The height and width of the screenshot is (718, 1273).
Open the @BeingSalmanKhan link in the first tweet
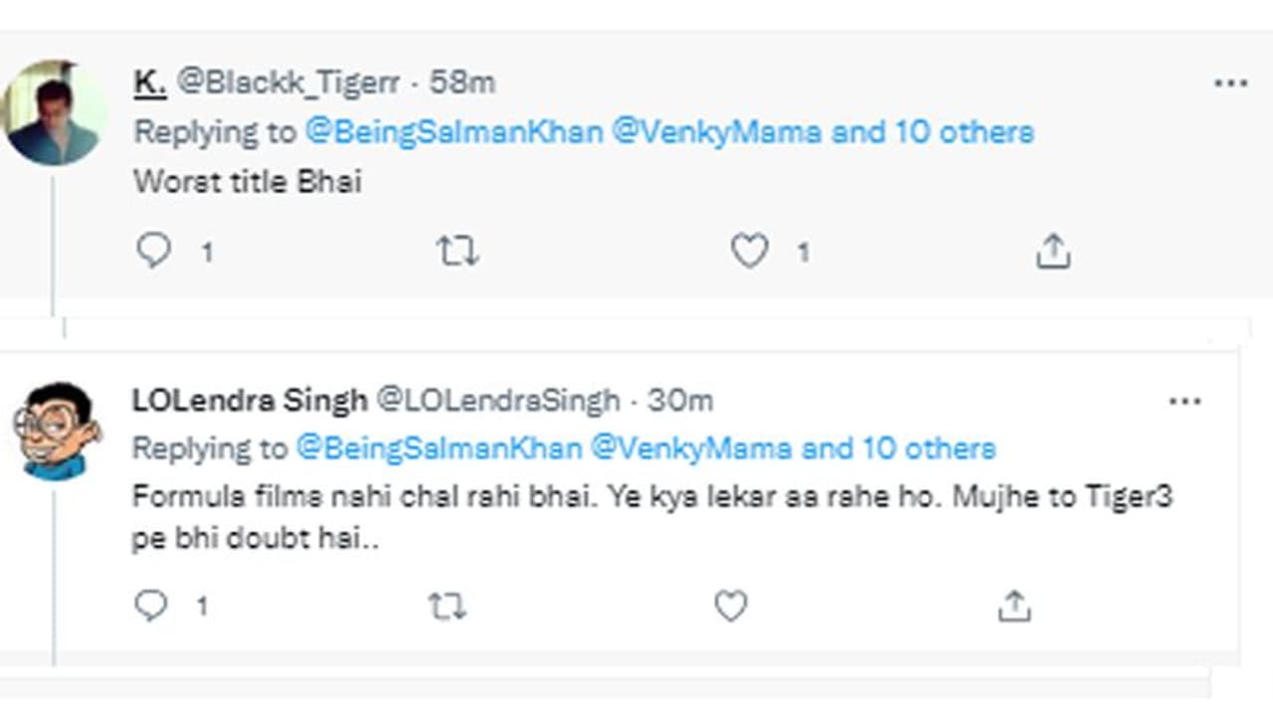coord(454,132)
